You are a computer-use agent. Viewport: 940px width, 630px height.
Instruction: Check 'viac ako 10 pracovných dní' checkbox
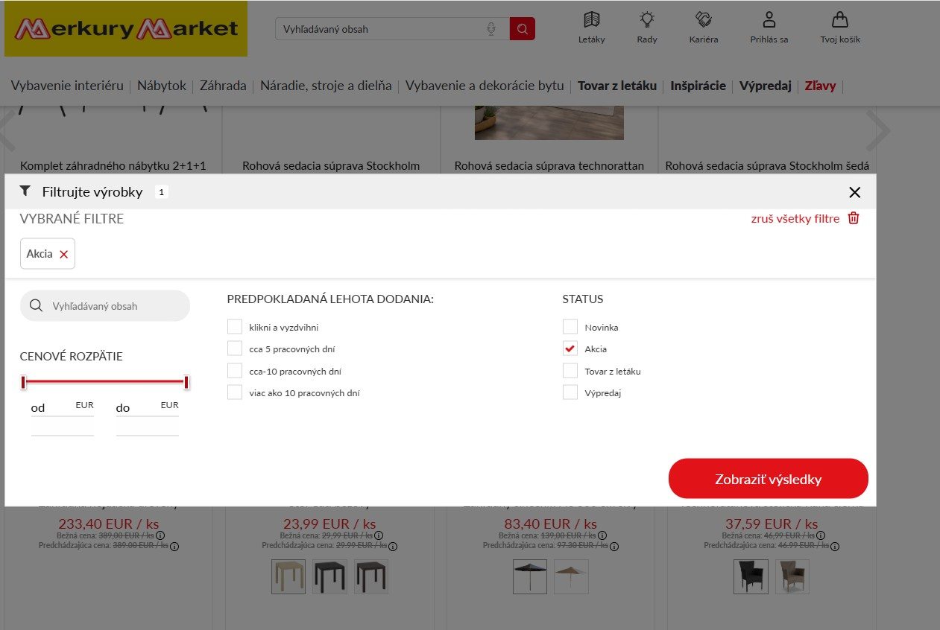coord(235,392)
